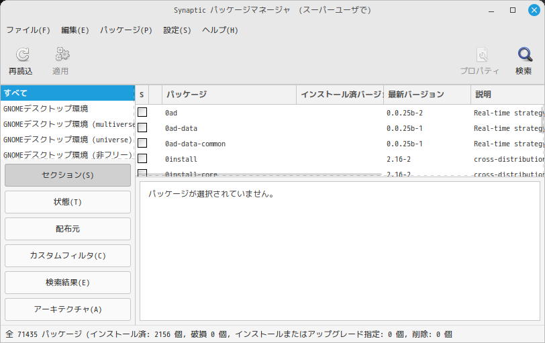Select すべて in the section list
Viewport: 545px width, 343px height.
[68, 93]
